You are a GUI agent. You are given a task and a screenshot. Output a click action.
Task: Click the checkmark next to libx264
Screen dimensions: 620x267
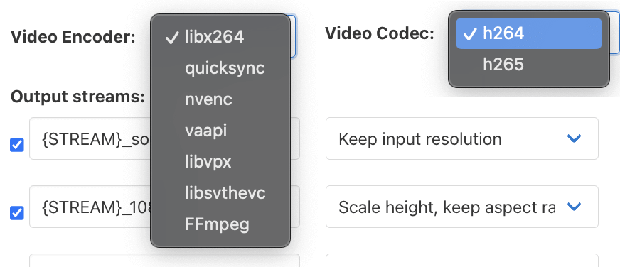point(172,38)
